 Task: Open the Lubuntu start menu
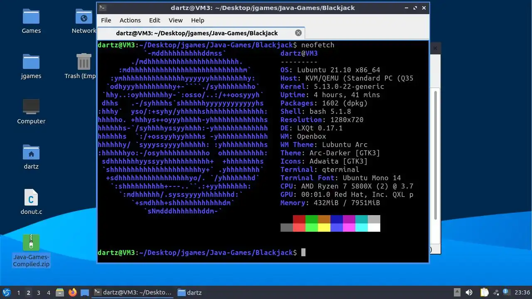click(6, 292)
